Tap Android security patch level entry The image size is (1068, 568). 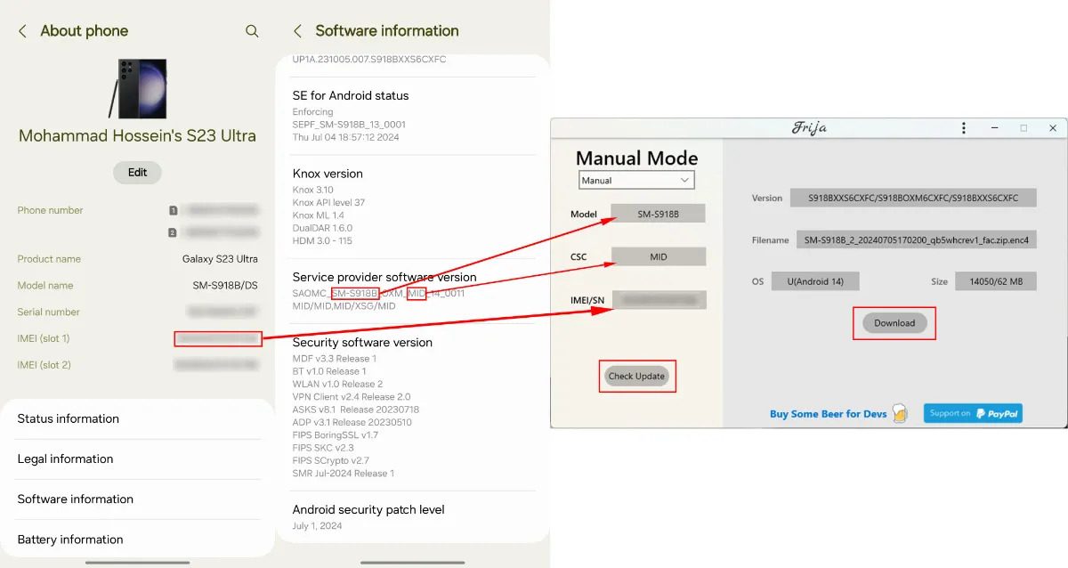(x=413, y=517)
